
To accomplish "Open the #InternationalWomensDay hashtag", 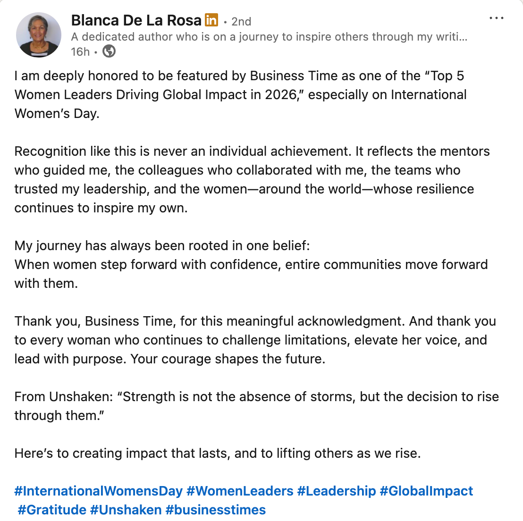I will (98, 491).
